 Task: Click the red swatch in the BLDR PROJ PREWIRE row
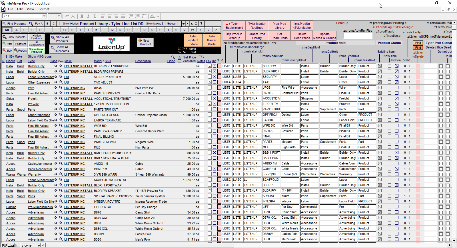click(219, 71)
